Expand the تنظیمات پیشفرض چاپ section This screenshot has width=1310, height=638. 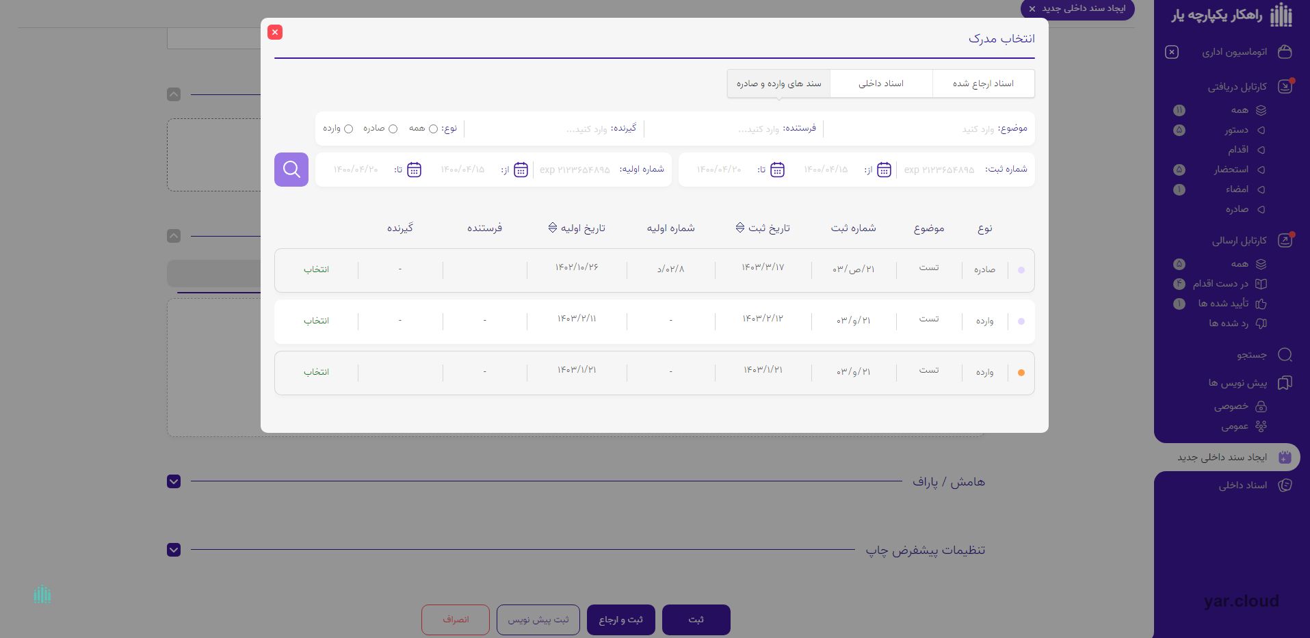click(174, 550)
